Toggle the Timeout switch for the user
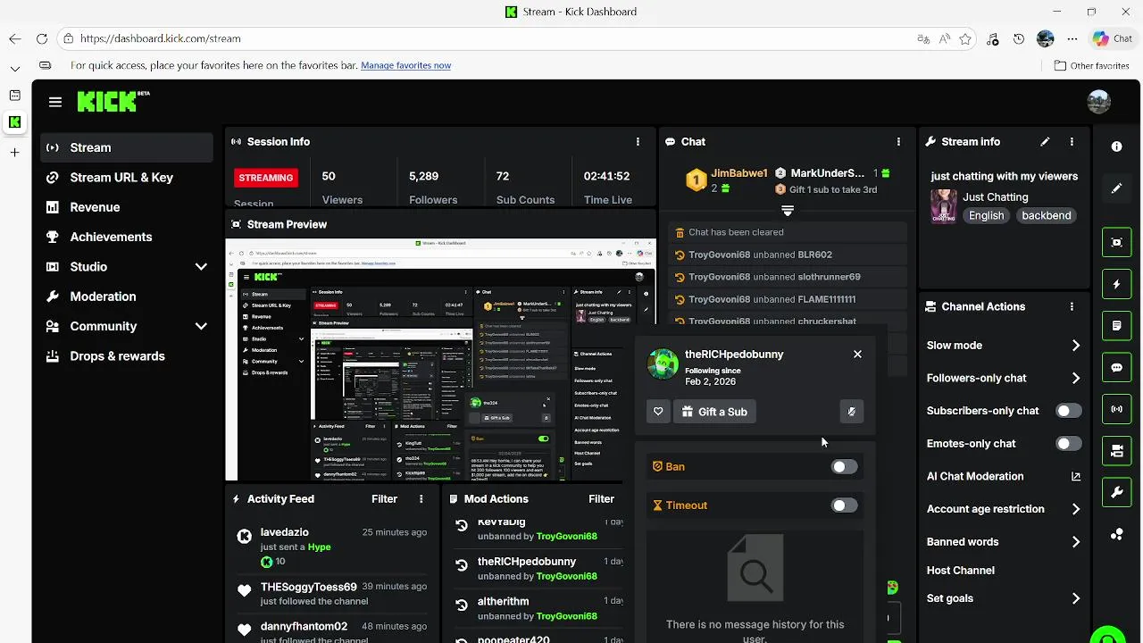The width and height of the screenshot is (1143, 643). coord(843,505)
